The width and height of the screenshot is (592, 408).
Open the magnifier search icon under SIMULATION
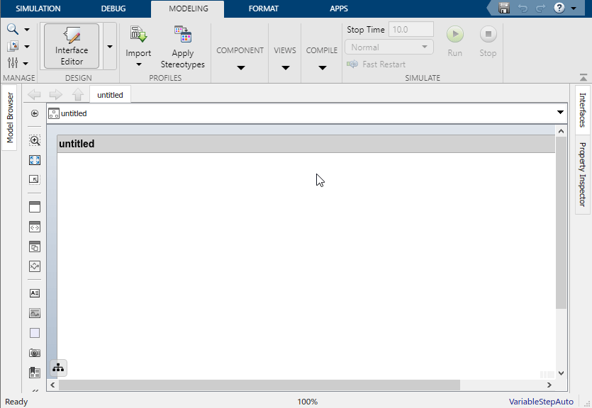pos(13,29)
